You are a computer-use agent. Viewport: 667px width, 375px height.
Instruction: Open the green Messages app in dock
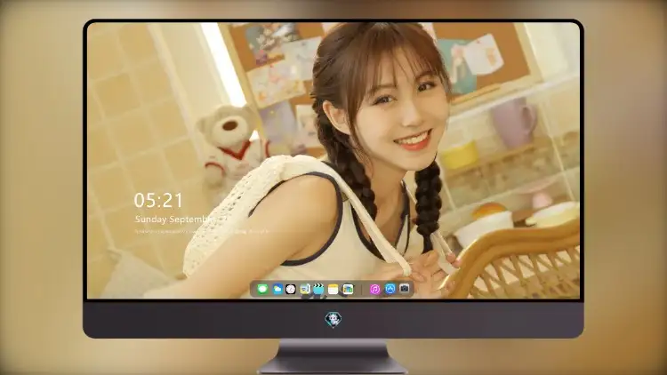pyautogui.click(x=262, y=289)
